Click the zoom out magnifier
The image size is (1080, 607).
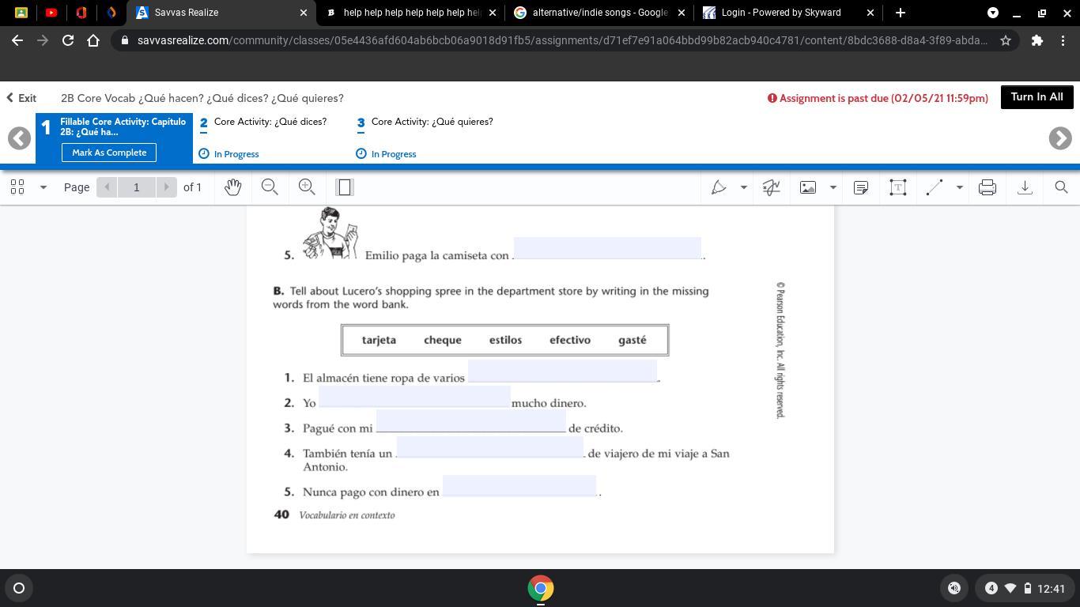click(270, 187)
